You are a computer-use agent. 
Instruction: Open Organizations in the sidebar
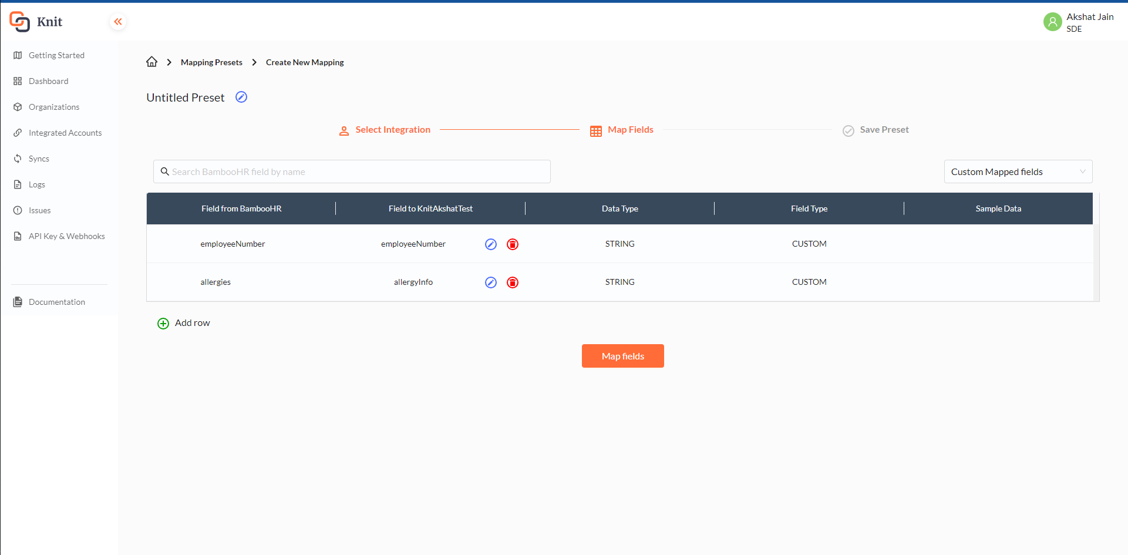click(54, 107)
